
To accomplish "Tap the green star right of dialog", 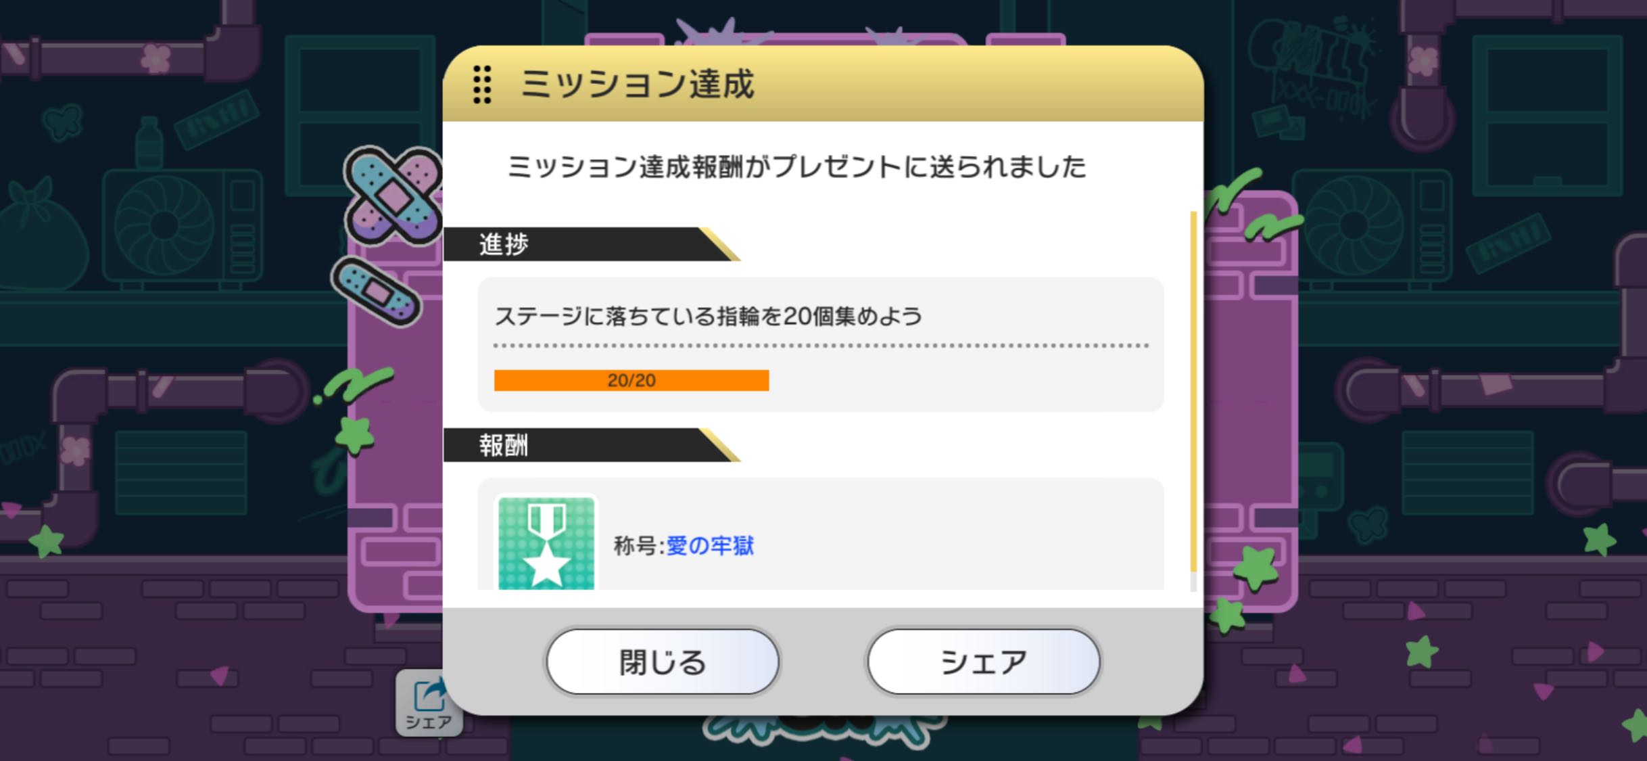I will (1256, 567).
